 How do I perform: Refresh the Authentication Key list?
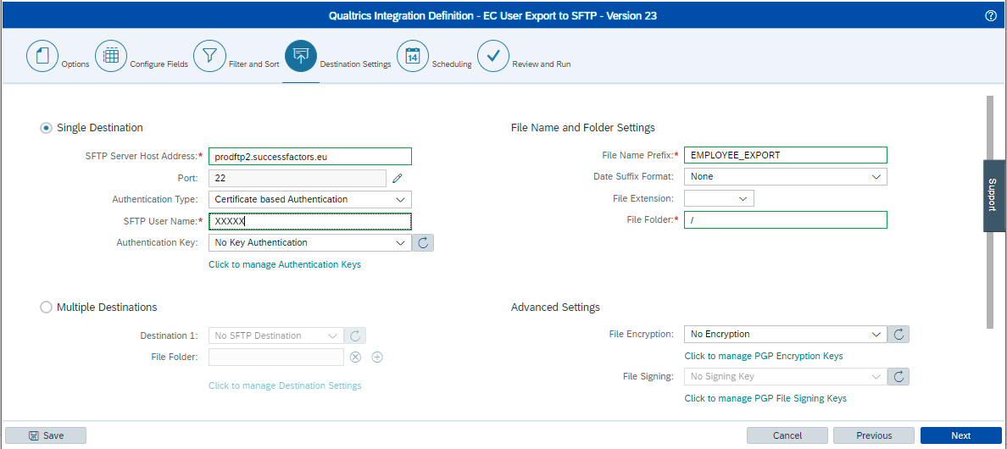423,242
